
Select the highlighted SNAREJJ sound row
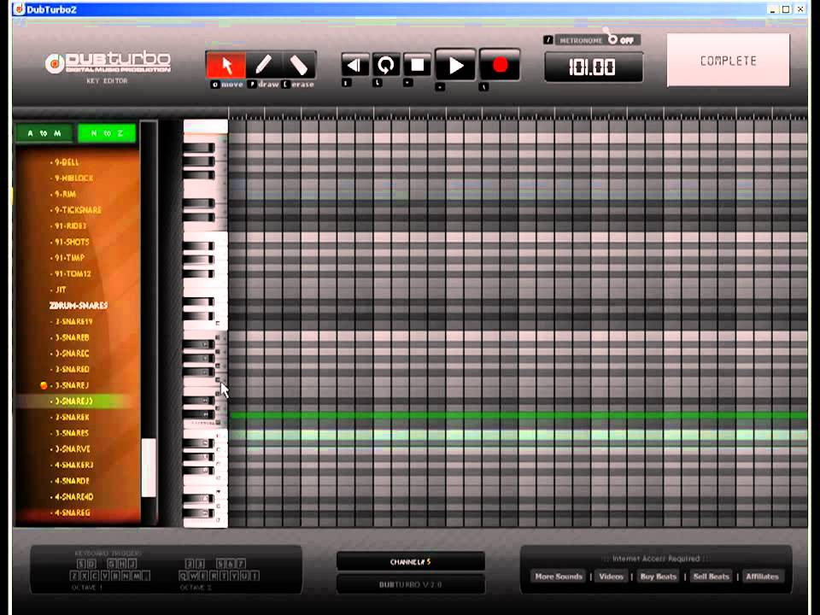(73, 401)
